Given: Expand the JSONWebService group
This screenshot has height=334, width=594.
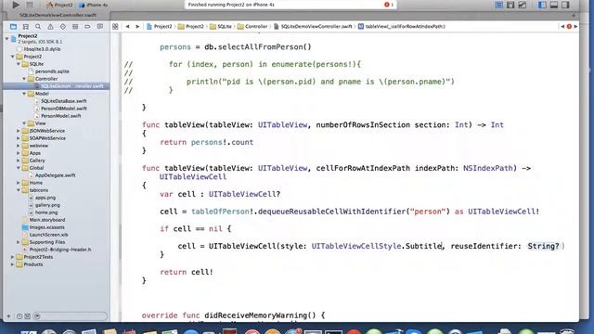Looking at the screenshot, I should 19,131.
